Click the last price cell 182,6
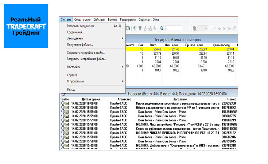 coord(222,70)
